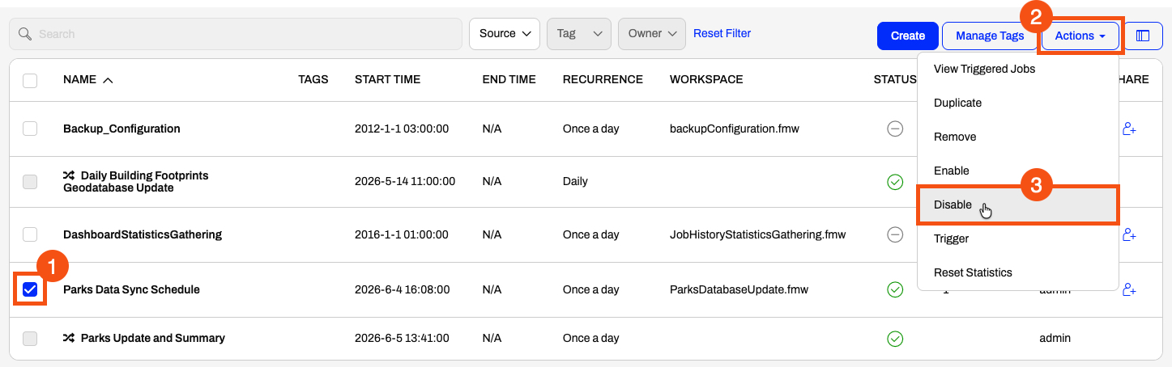Click share icon for Parks Data Sync Schedule
Screen dimensions: 1172x367
click(1130, 289)
